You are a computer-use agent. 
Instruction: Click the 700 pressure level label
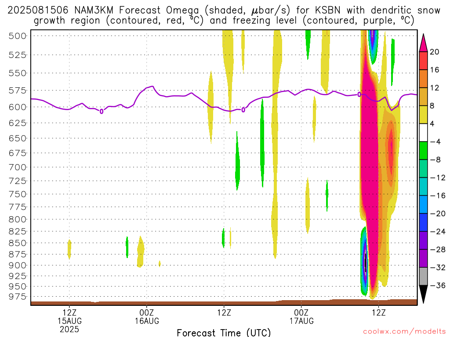click(18, 167)
